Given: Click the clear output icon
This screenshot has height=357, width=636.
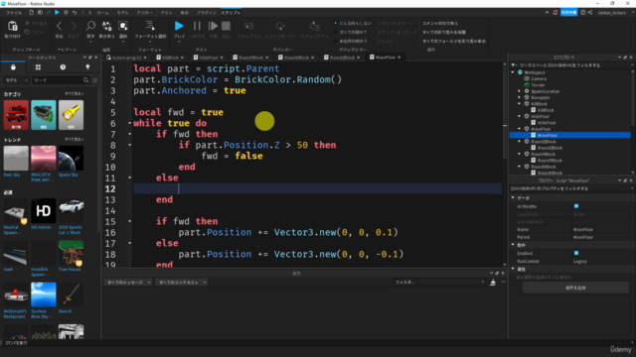Looking at the screenshot, I should pos(493,283).
